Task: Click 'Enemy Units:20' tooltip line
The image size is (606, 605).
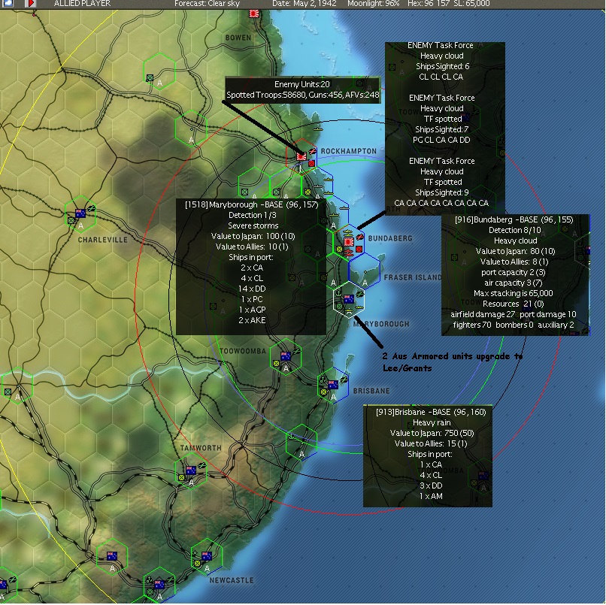Action: click(302, 84)
